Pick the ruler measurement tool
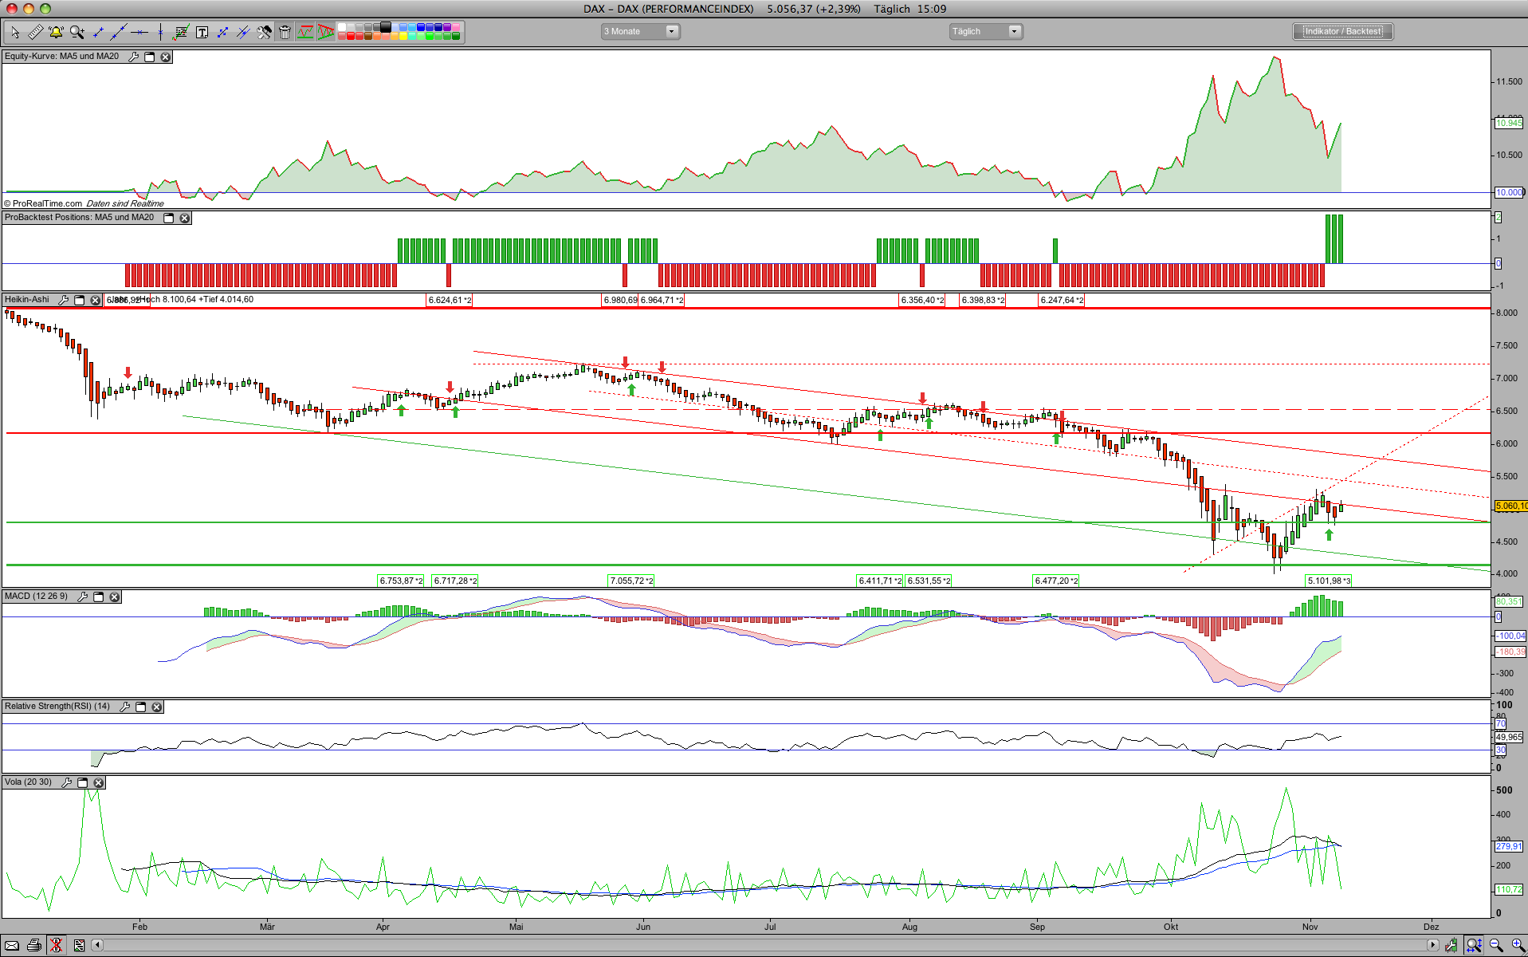 tap(36, 32)
